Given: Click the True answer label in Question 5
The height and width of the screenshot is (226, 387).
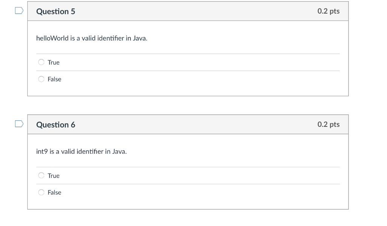Looking at the screenshot, I should tap(54, 62).
